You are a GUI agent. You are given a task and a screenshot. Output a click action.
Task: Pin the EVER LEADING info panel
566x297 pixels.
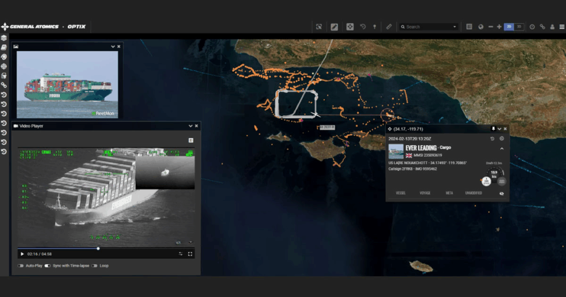pos(493,129)
